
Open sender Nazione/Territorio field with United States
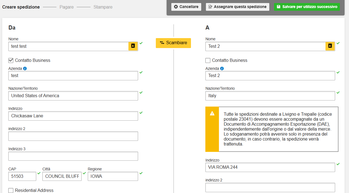tap(73, 96)
